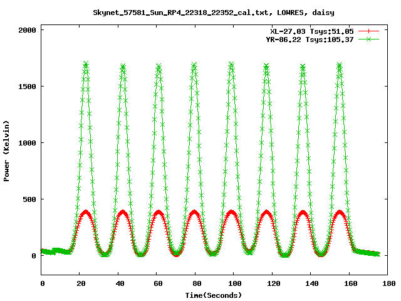Click the top of the last green peak
Viewport: 401px width, 301px height.
click(x=340, y=65)
